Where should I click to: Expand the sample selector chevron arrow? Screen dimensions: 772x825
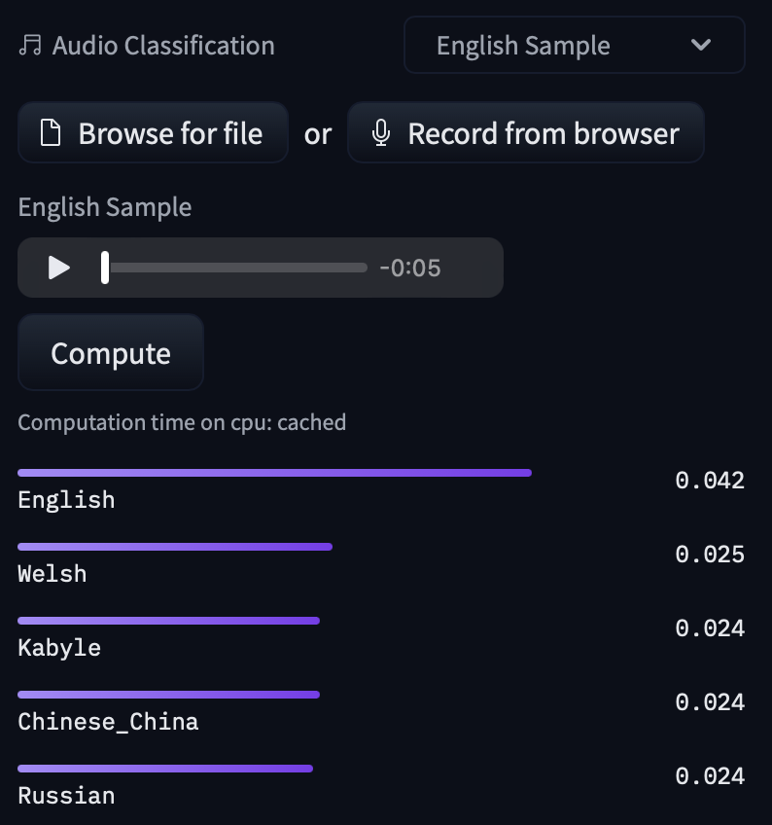(700, 46)
